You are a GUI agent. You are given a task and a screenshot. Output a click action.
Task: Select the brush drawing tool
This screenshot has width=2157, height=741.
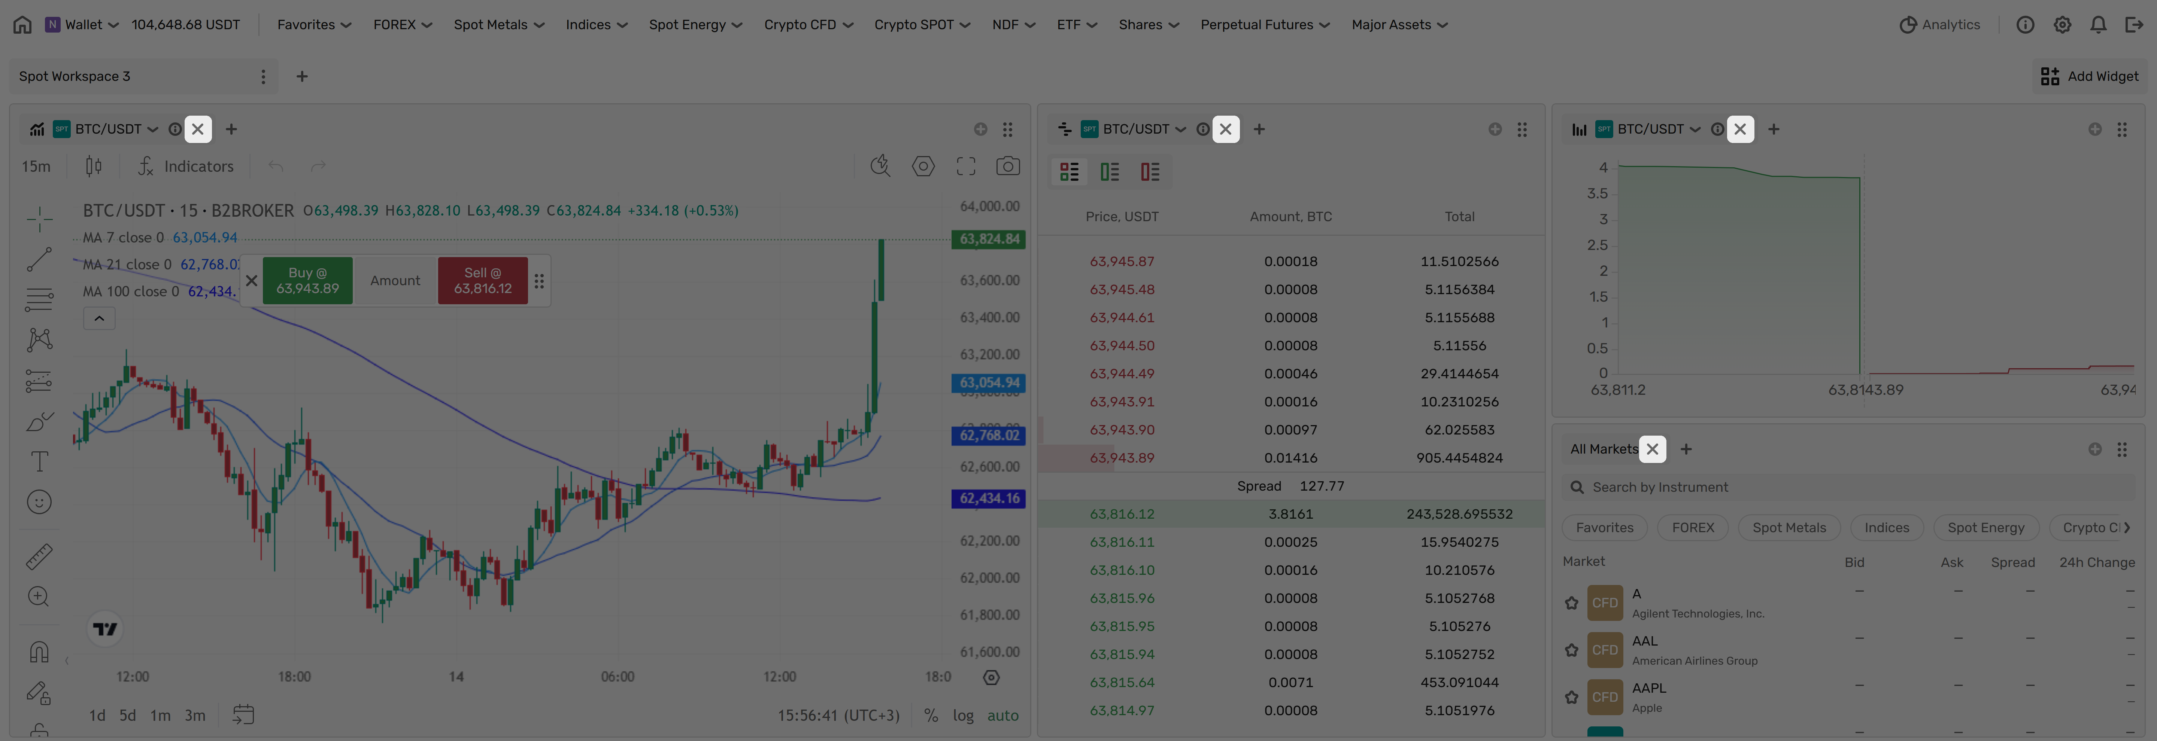39,421
